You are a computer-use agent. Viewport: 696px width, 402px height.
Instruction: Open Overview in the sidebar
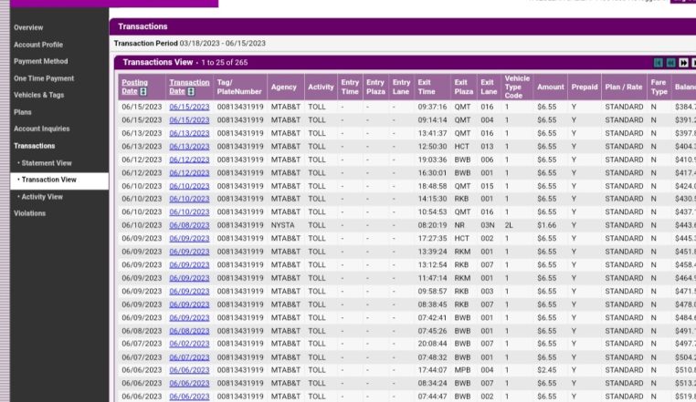point(28,27)
